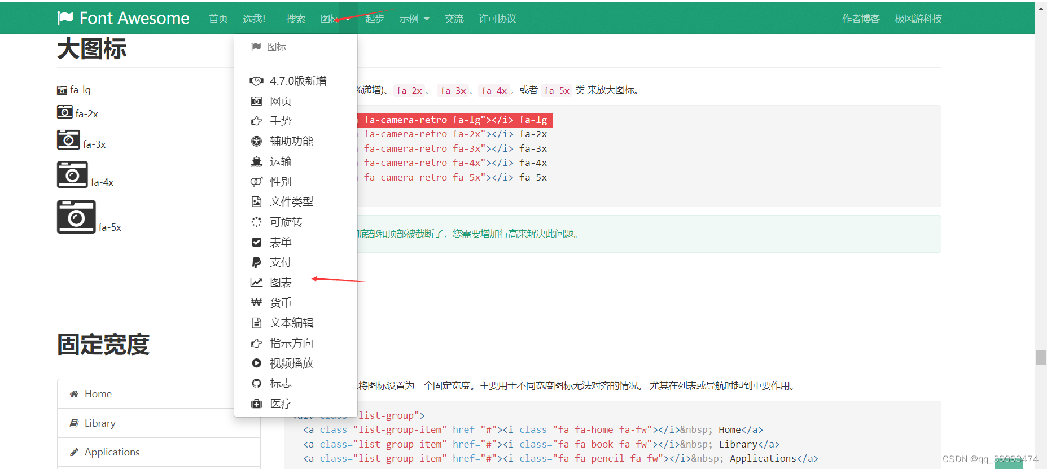Open 选我! in the navbar
Screen dimensions: 1047x469
pyautogui.click(x=254, y=19)
